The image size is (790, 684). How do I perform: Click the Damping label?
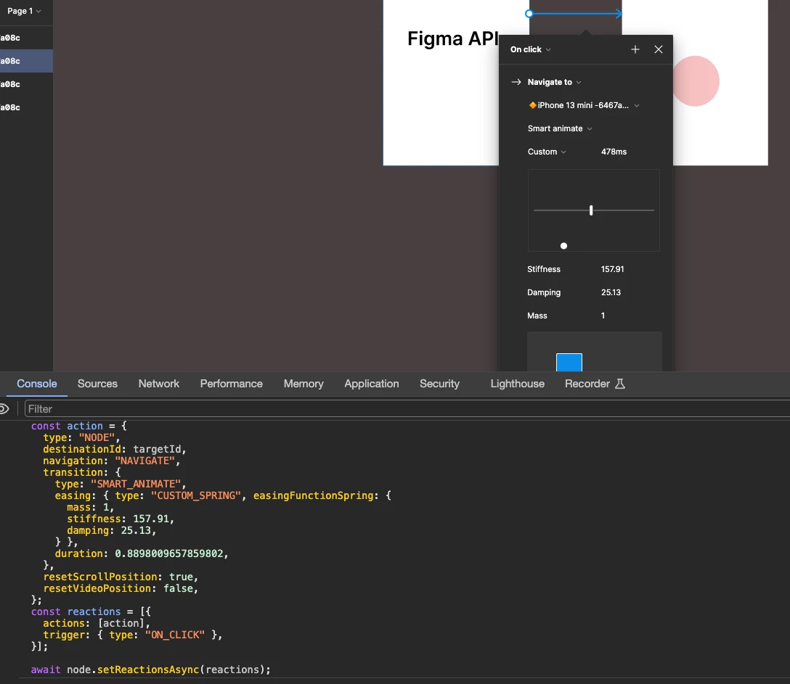(544, 292)
